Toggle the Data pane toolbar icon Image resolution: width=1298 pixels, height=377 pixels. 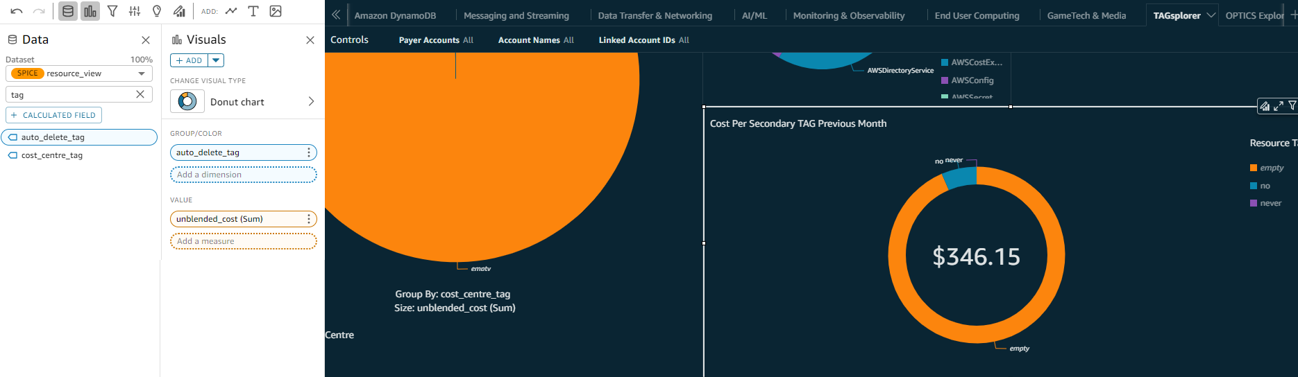click(x=68, y=11)
